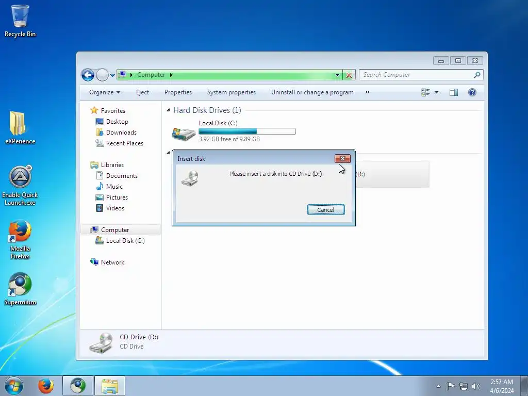The height and width of the screenshot is (396, 528).
Task: Collapse the Hard Disk Drives group
Action: pyautogui.click(x=168, y=110)
